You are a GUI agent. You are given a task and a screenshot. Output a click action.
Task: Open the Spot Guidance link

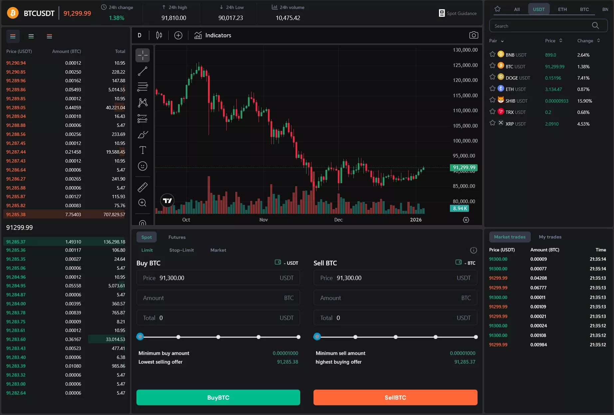coord(458,13)
